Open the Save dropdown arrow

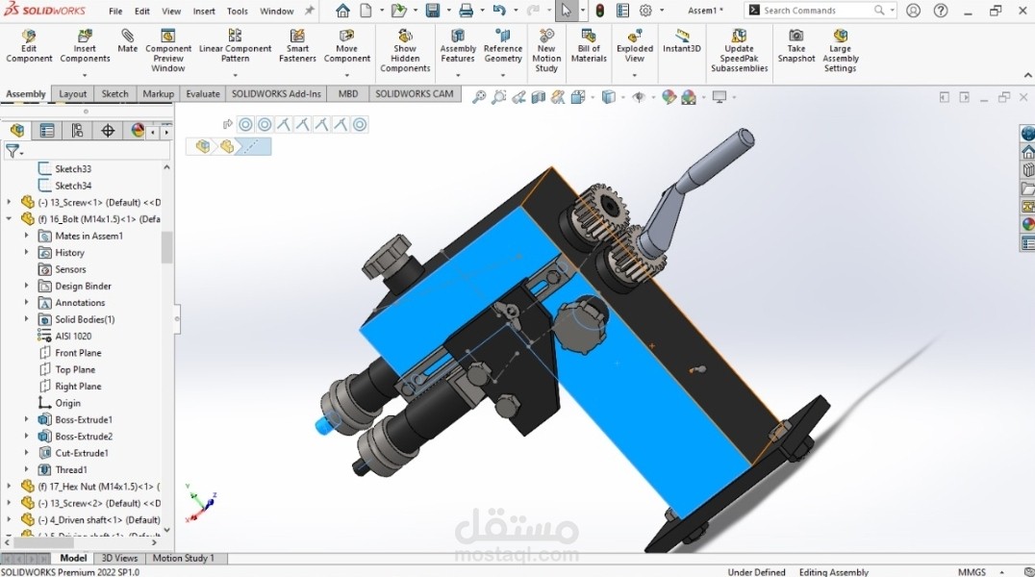(448, 11)
